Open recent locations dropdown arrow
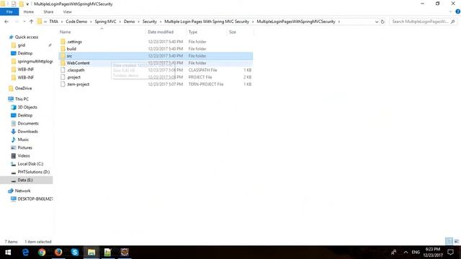Image resolution: width=461 pixels, height=259 pixels. pos(24,22)
